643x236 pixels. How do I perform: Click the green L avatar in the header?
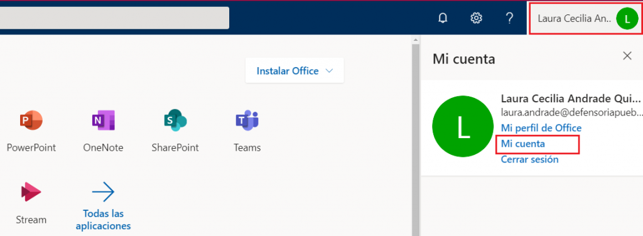627,18
